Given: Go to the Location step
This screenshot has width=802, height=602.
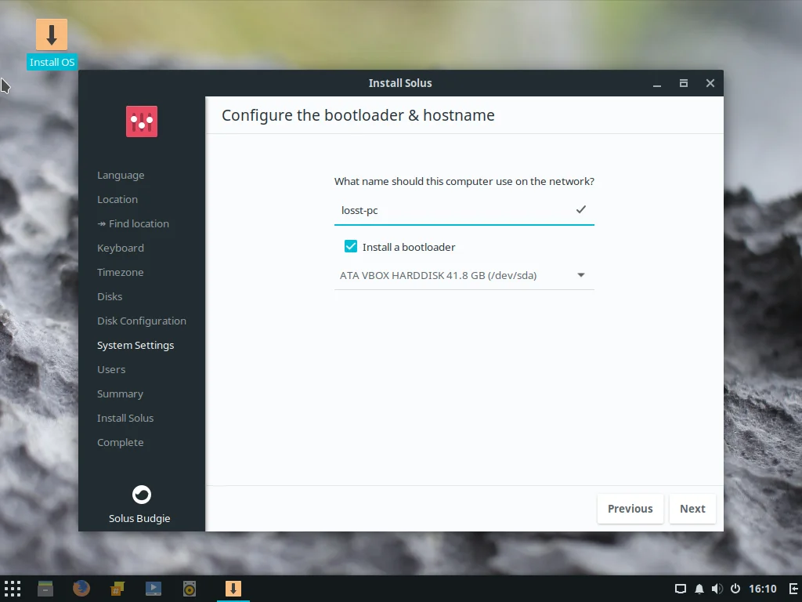Looking at the screenshot, I should coord(117,199).
